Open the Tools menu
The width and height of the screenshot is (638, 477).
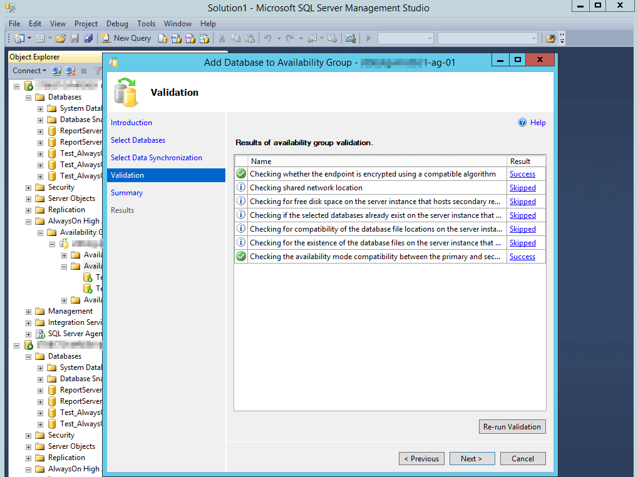(146, 24)
